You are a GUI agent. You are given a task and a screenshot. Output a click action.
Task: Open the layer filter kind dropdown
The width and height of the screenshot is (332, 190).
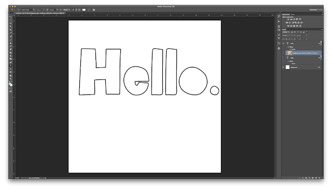(286, 32)
